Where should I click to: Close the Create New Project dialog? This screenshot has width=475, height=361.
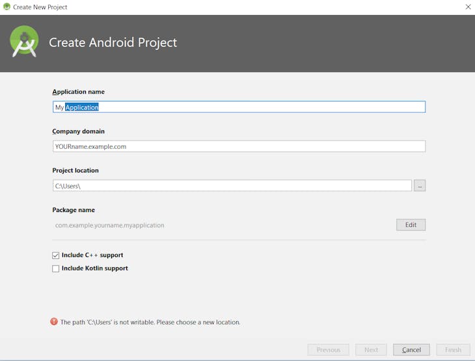tap(468, 7)
